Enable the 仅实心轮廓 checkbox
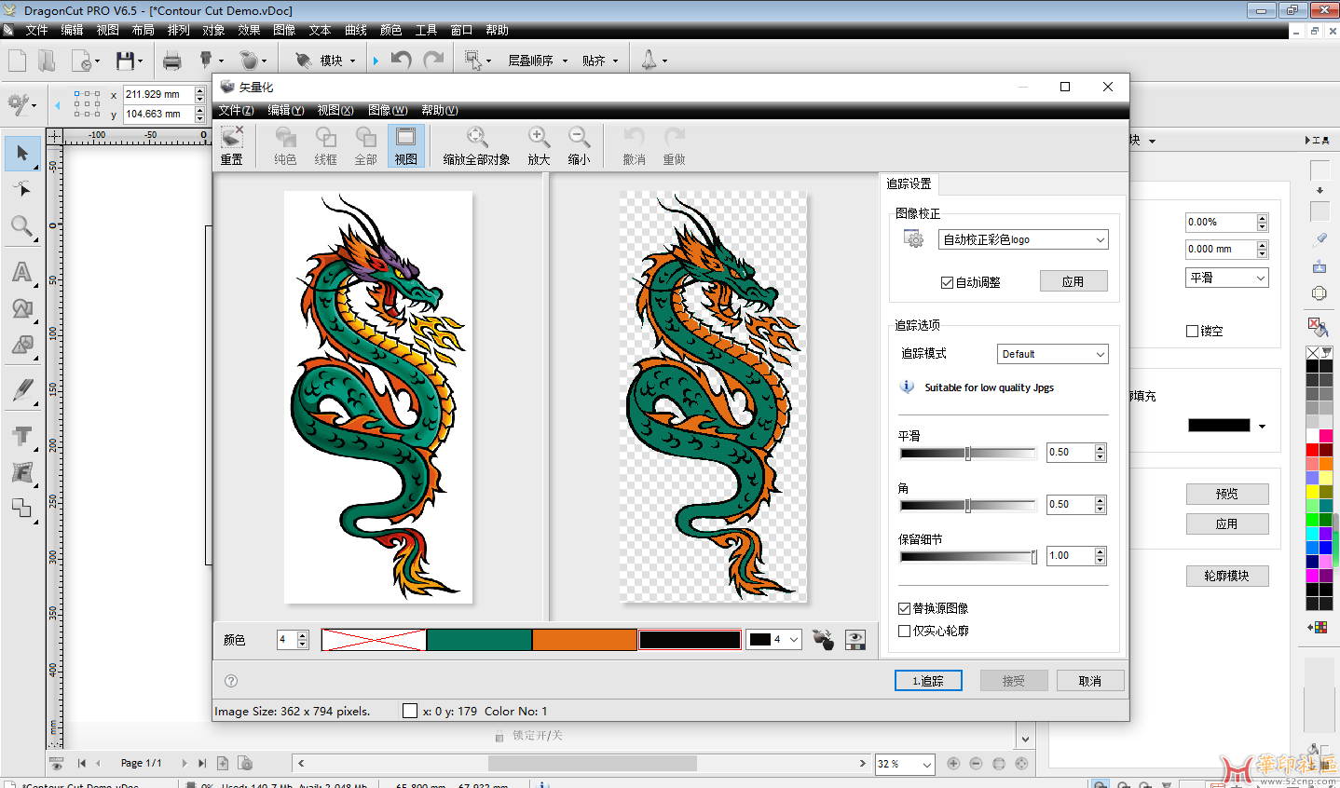 coord(904,631)
